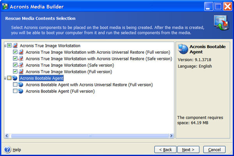The image size is (234, 156).
Task: Click the blue Help question mark icon
Action: pos(7,149)
